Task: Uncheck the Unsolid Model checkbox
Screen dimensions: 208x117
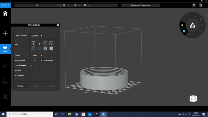Action: coord(31,65)
